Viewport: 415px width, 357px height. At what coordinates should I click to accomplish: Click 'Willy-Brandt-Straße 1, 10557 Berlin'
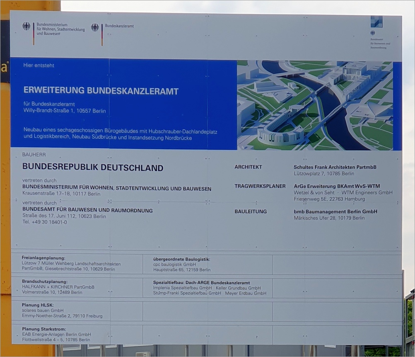tap(65, 111)
